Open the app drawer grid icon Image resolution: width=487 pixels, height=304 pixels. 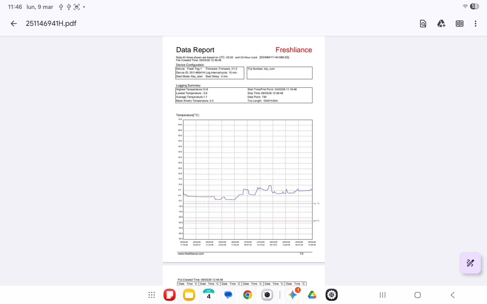[x=151, y=295]
